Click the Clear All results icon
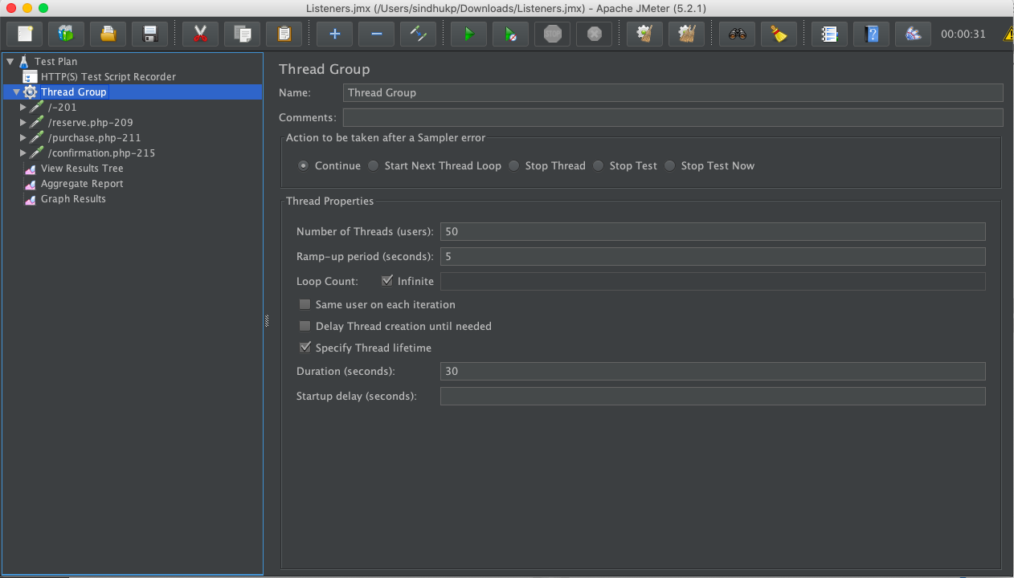1014x578 pixels. tap(687, 35)
